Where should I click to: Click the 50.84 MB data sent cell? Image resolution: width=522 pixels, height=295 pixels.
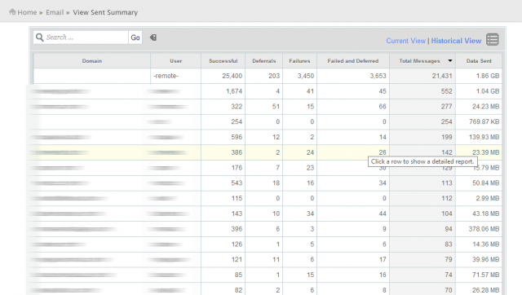[479, 183]
